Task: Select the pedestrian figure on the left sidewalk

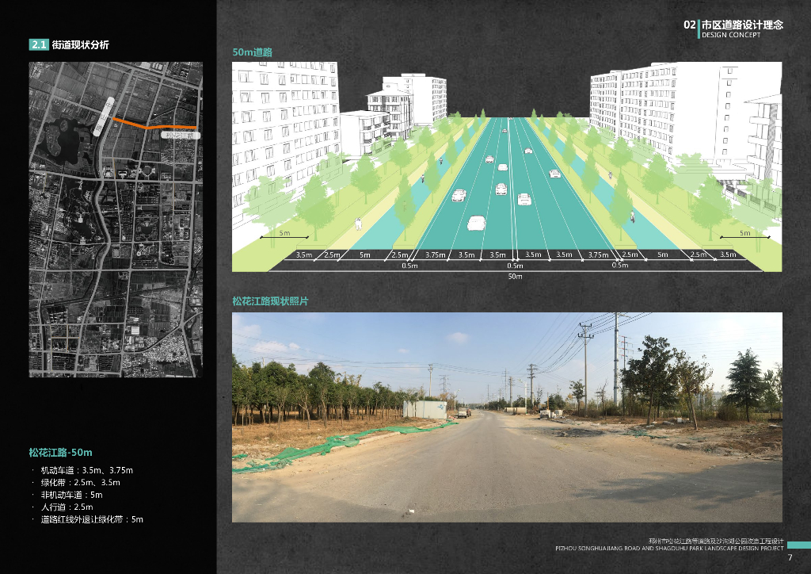Action: [358, 224]
